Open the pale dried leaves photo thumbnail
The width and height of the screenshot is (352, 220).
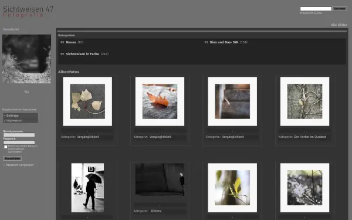87,101
